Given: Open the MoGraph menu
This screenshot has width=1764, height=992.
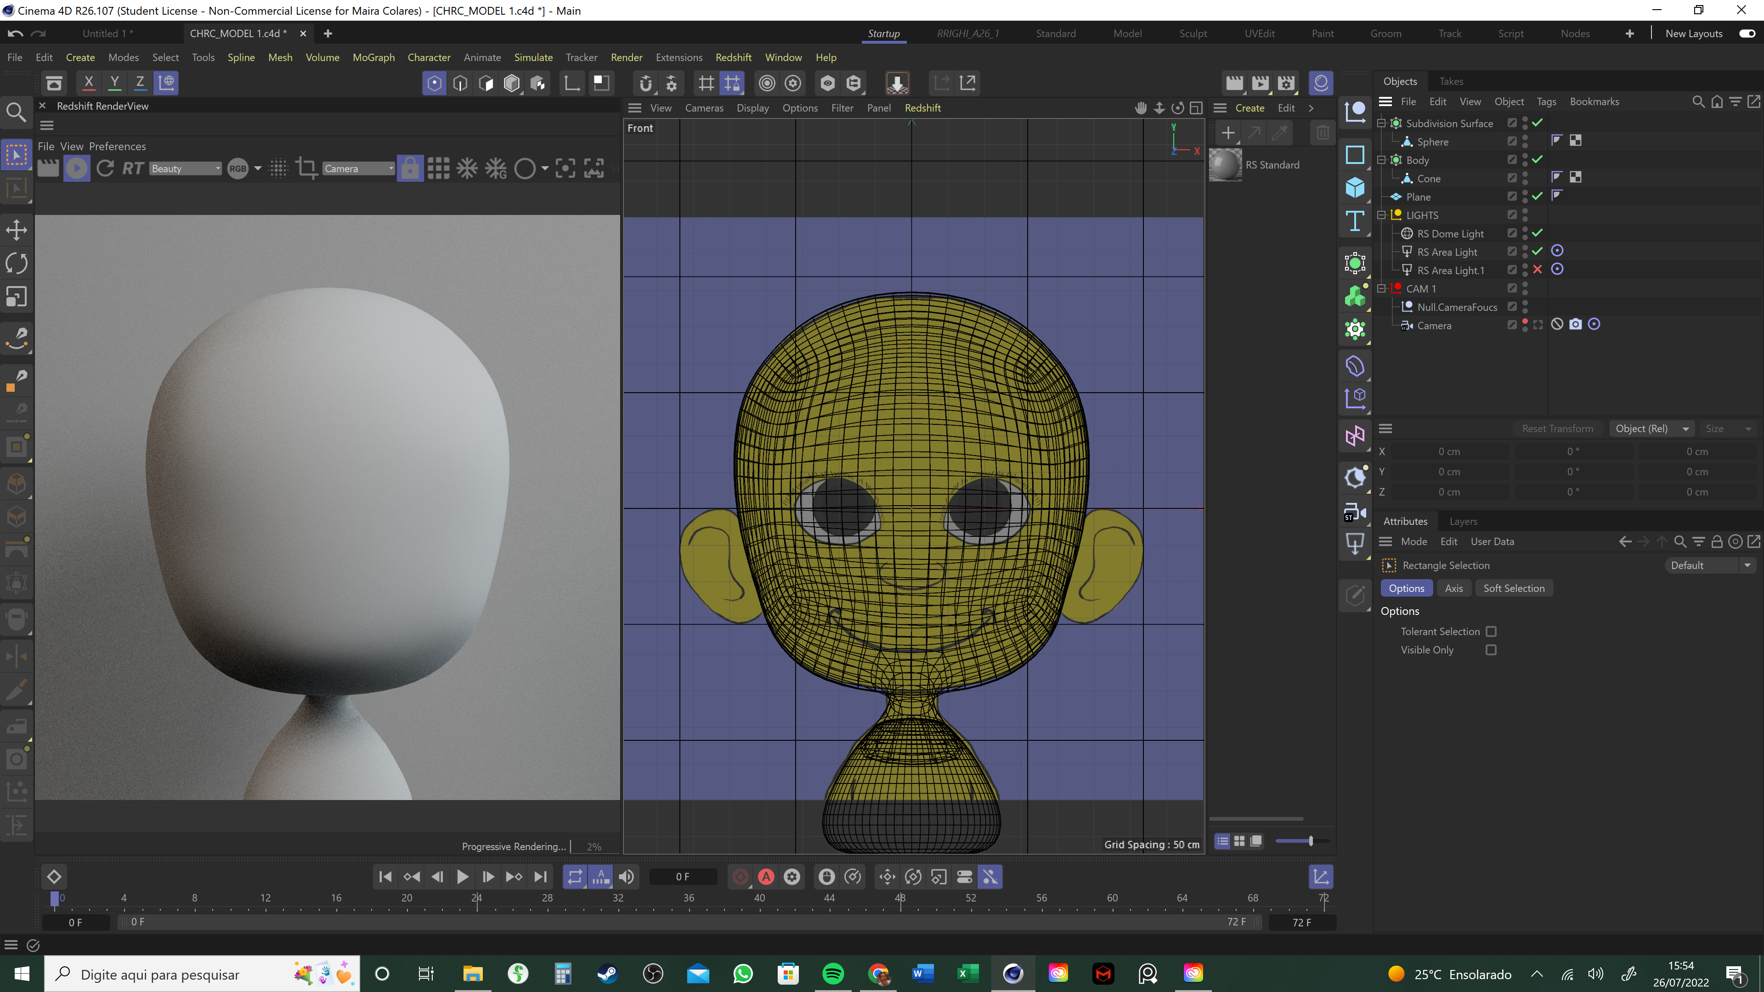Looking at the screenshot, I should pos(373,57).
